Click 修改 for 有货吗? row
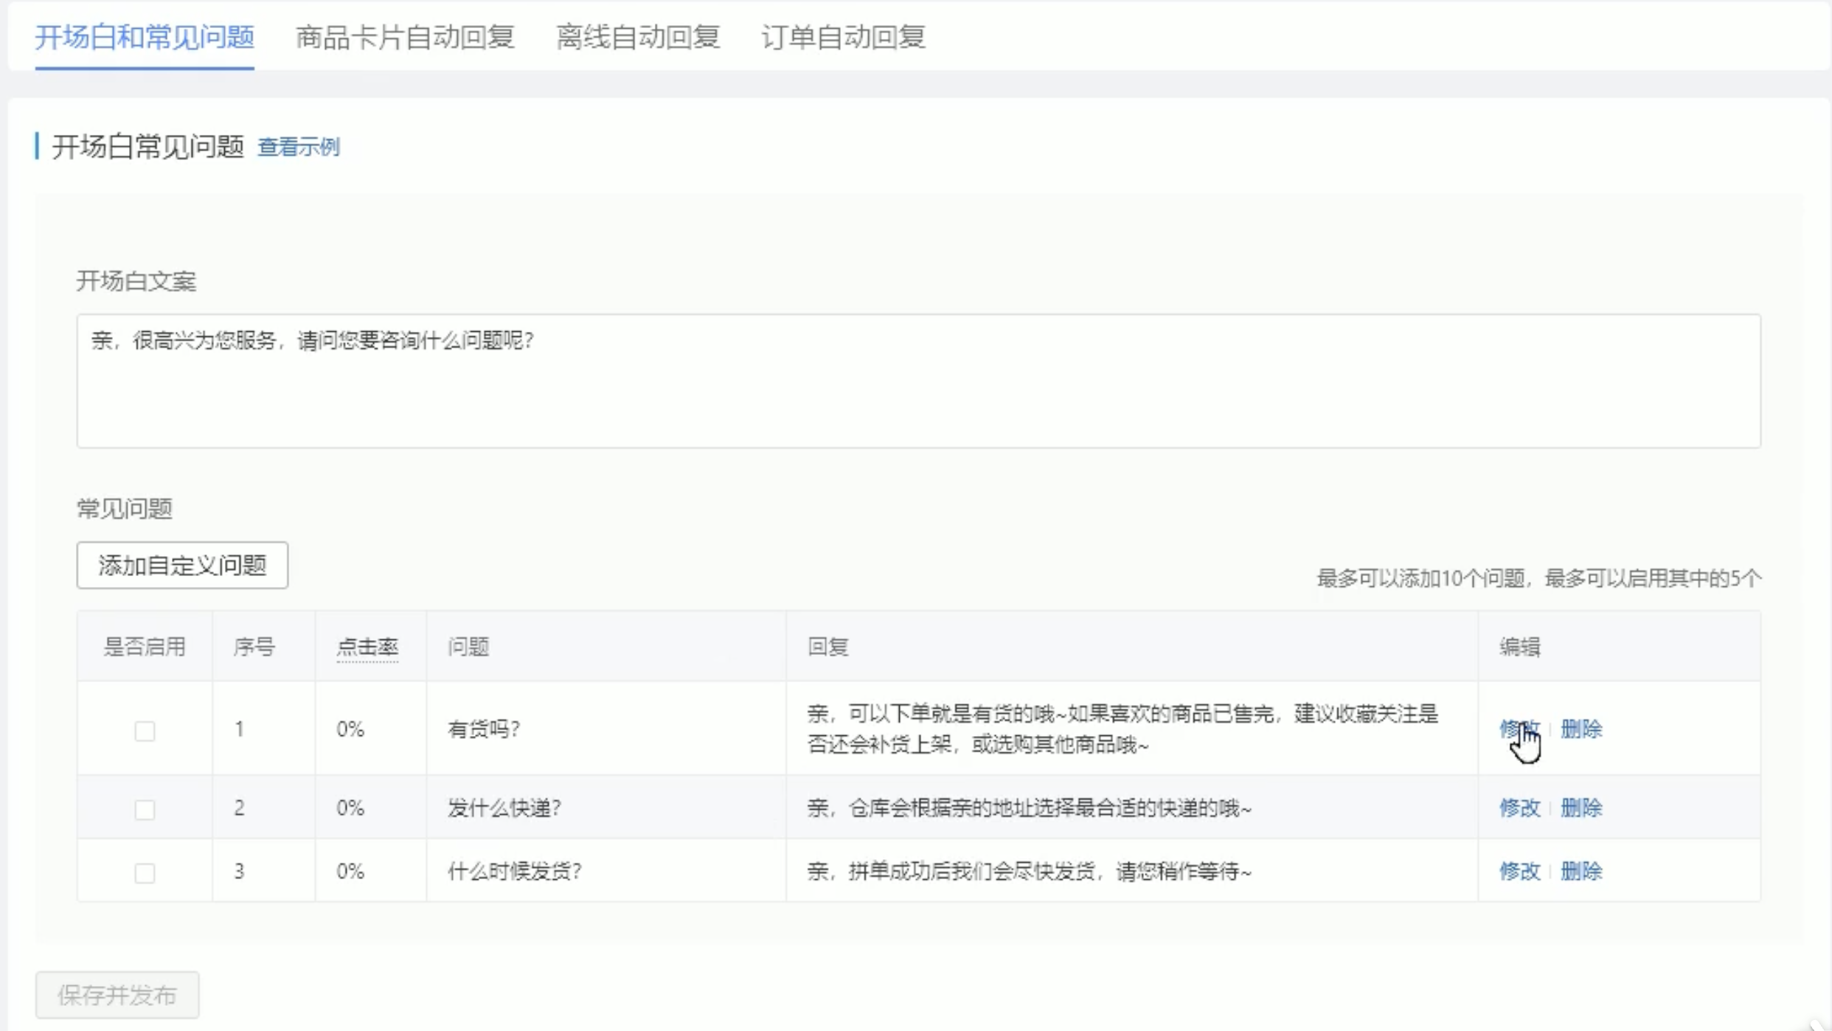Viewport: 1832px width, 1031px height. 1519,729
